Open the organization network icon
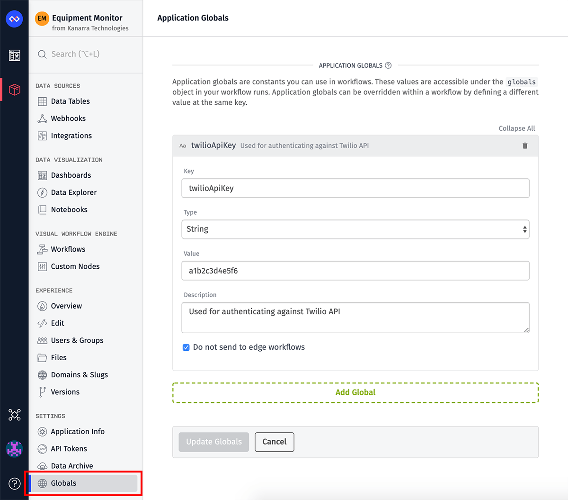The width and height of the screenshot is (568, 500). tap(15, 415)
